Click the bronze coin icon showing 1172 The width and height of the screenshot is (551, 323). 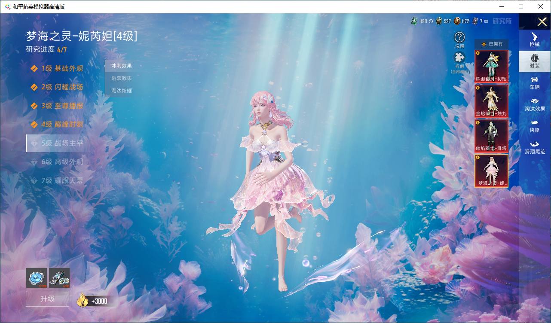(457, 21)
